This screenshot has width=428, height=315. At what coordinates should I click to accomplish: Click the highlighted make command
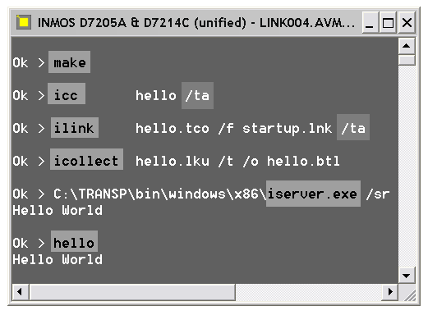[x=69, y=62]
